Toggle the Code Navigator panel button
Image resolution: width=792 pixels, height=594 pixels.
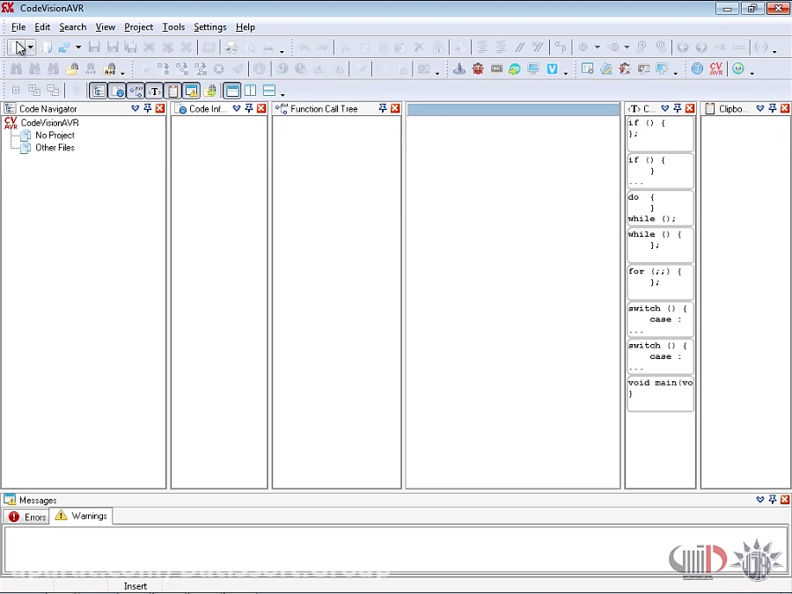tap(99, 91)
